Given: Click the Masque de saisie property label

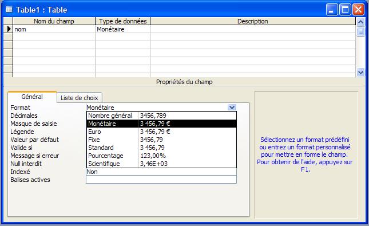Looking at the screenshot, I should click(x=34, y=124).
